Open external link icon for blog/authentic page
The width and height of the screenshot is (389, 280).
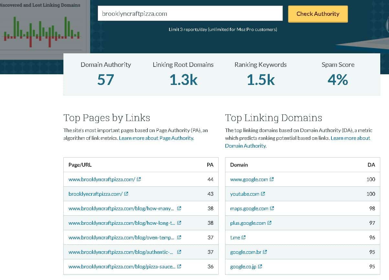[x=179, y=252]
